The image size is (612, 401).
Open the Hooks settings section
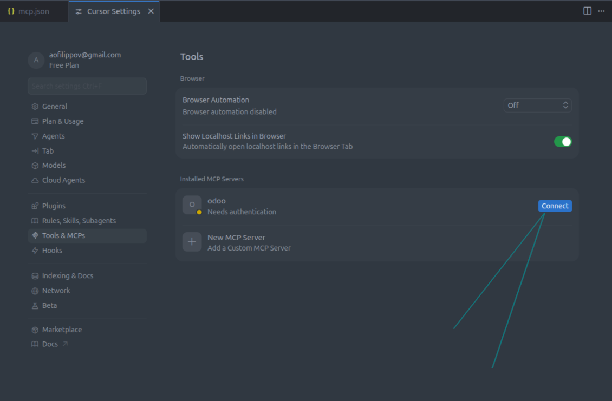click(53, 250)
